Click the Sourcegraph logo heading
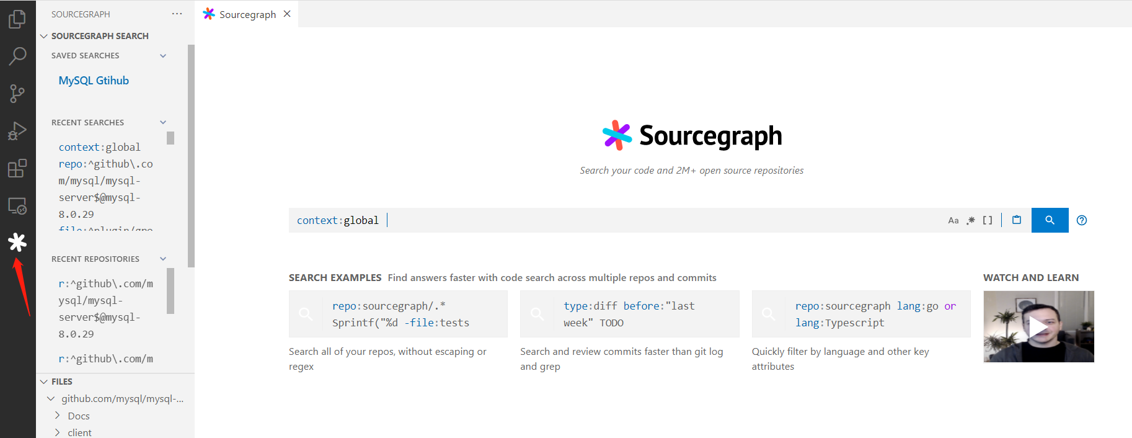 (x=692, y=135)
